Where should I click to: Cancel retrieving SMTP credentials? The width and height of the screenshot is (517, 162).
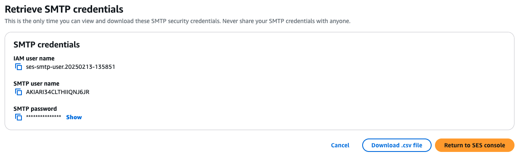tap(340, 145)
